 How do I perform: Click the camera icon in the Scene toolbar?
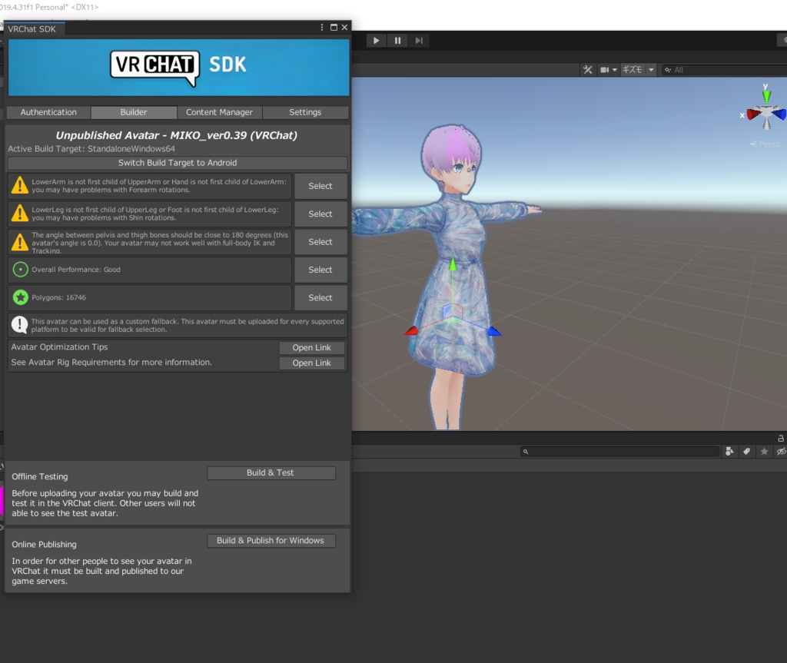click(604, 69)
